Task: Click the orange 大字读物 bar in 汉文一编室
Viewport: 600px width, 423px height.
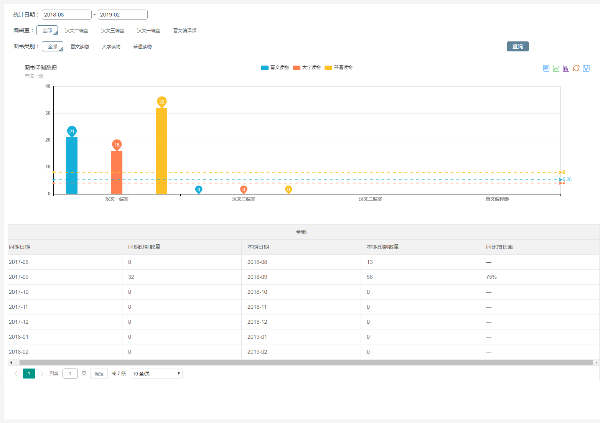Action: tap(117, 172)
